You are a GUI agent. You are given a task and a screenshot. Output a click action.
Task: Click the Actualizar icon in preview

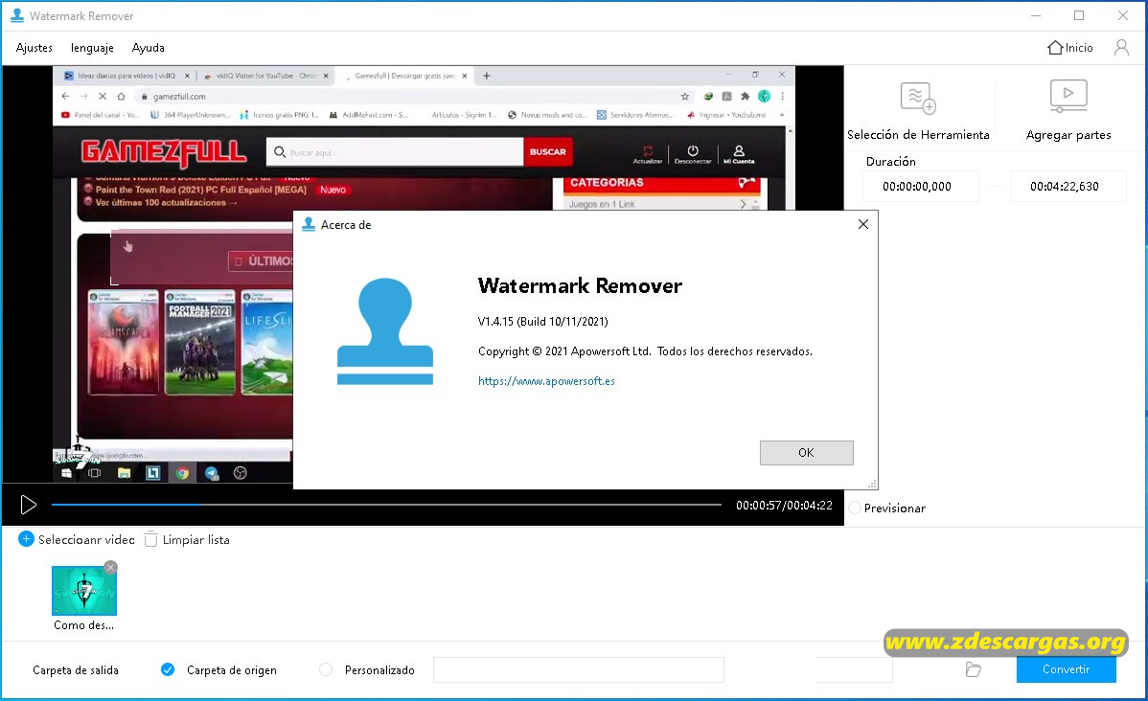(x=648, y=154)
